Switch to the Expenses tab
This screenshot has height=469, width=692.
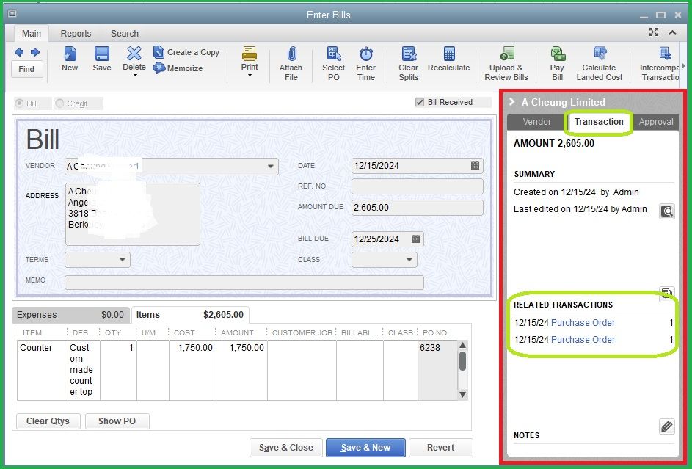tap(70, 315)
